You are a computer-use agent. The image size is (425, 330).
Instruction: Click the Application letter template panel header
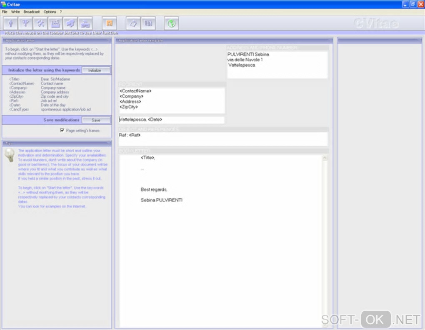coord(224,40)
